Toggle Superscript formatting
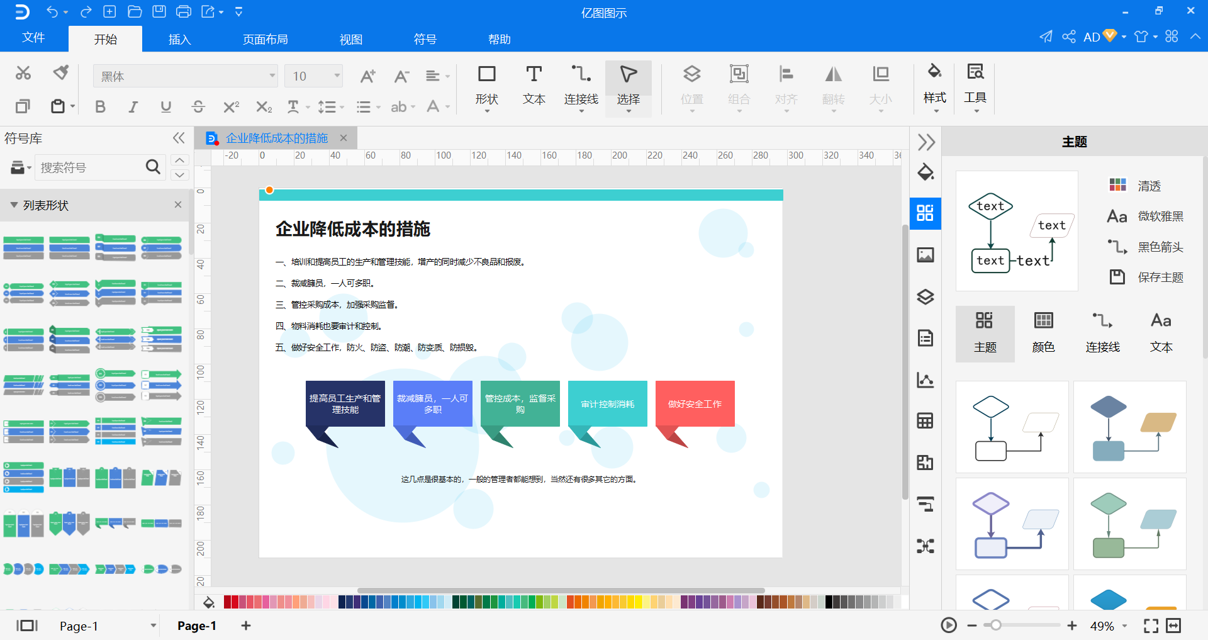Image resolution: width=1208 pixels, height=640 pixels. click(x=231, y=107)
